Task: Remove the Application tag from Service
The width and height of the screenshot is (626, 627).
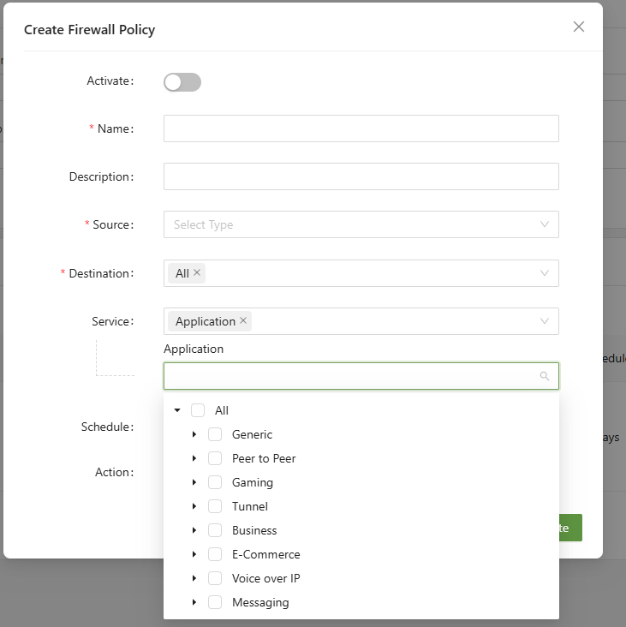Action: click(243, 321)
